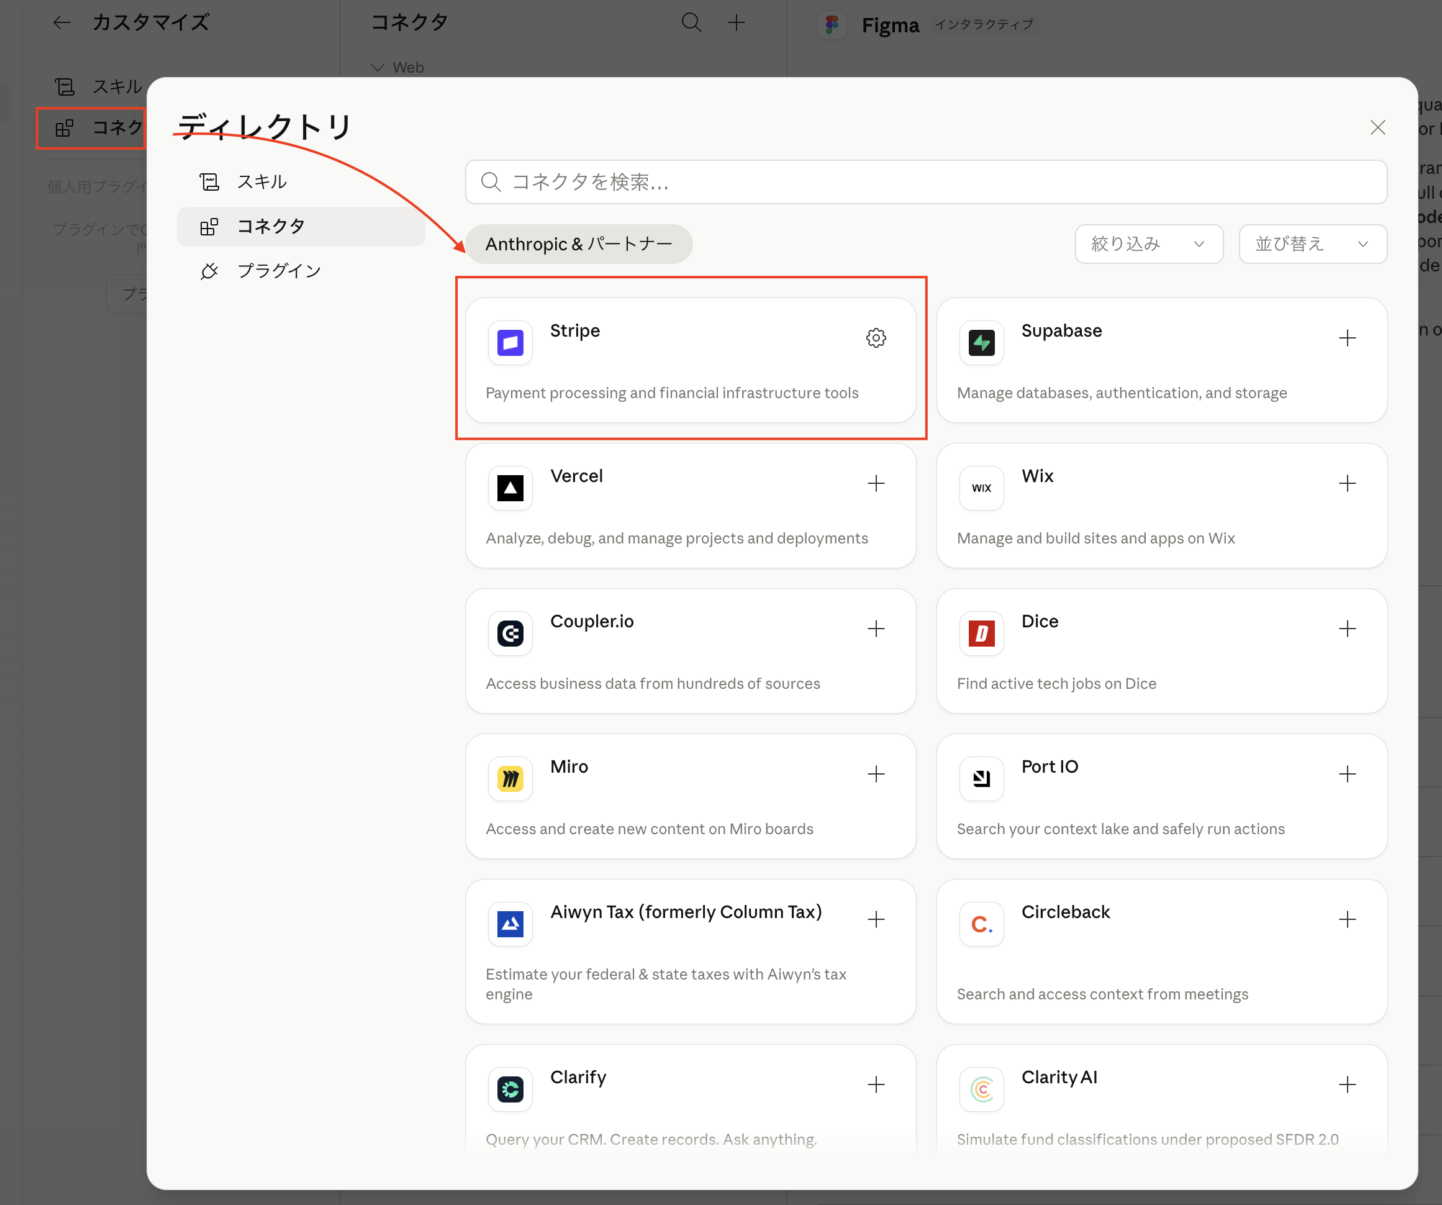
Task: Add the Miro connector
Action: click(876, 774)
